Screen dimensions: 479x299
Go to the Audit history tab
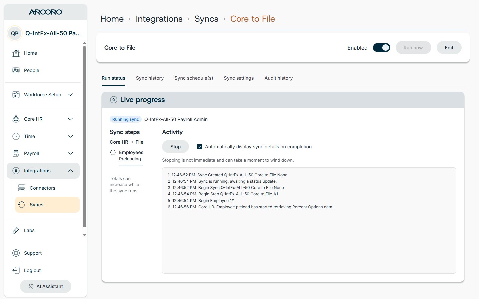[279, 78]
